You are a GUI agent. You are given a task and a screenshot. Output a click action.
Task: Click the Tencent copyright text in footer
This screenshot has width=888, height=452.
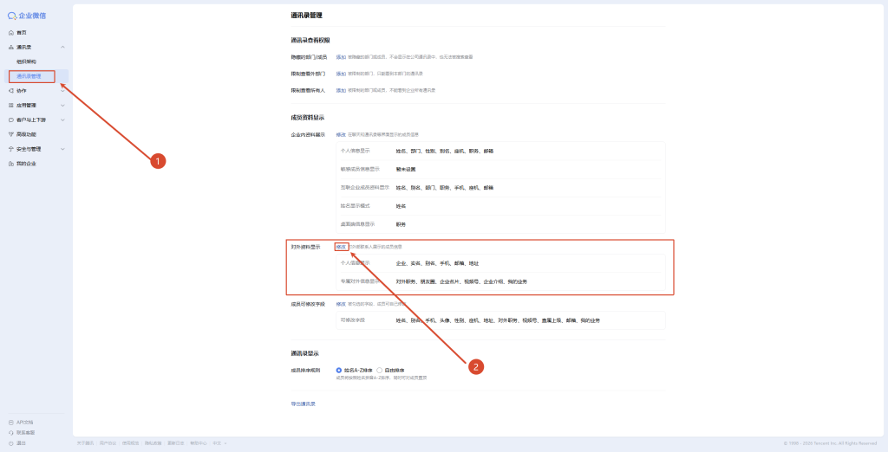pyautogui.click(x=831, y=443)
